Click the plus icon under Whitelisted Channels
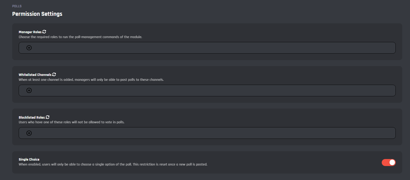Viewport: 410px width, 180px height. [x=29, y=90]
